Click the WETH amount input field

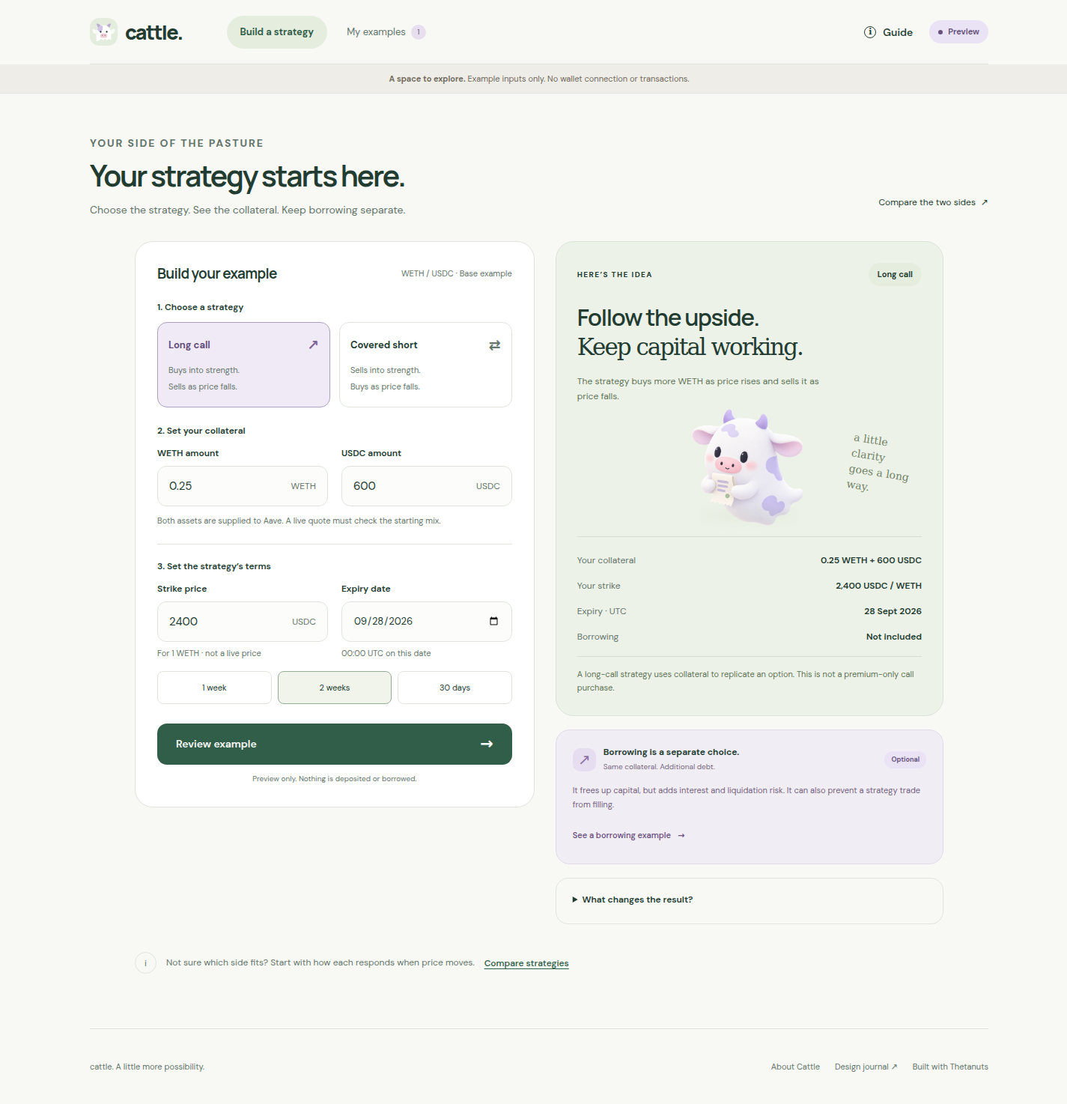tap(243, 486)
